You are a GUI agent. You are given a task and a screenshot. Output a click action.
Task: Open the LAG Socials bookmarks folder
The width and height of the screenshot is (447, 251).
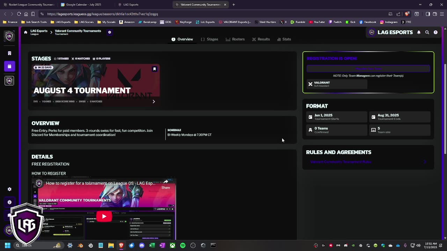(84, 22)
